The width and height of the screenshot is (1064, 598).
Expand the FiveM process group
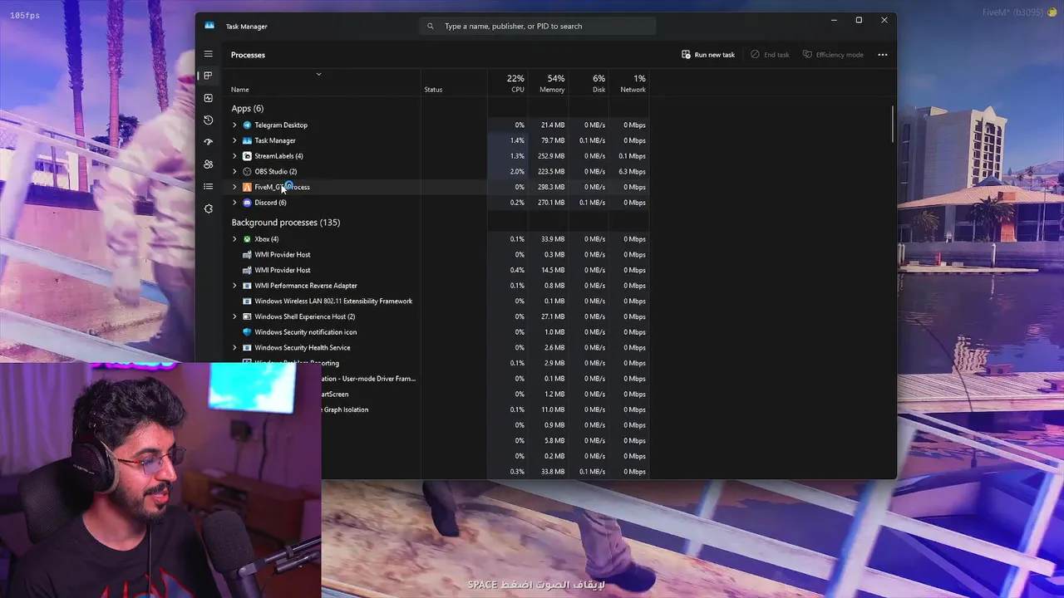tap(234, 187)
